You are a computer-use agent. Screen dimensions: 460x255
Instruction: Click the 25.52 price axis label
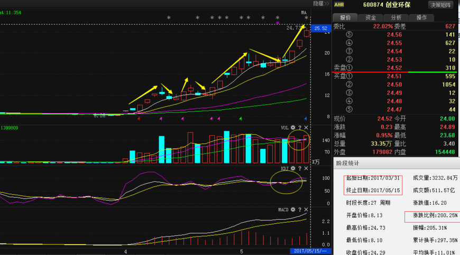tap(320, 29)
